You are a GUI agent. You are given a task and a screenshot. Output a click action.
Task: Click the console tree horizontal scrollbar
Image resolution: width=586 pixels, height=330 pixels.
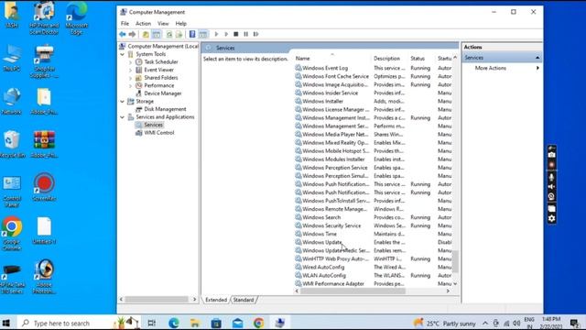(x=157, y=300)
